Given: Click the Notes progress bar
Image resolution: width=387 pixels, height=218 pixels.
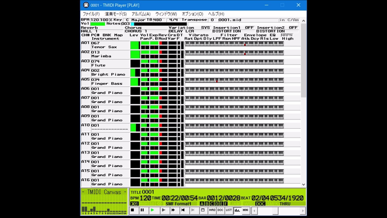Looking at the screenshot, I should [x=159, y=24].
